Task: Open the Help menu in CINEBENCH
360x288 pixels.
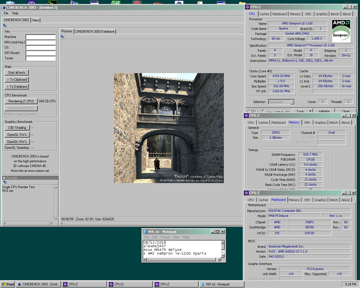Action: [x=15, y=13]
